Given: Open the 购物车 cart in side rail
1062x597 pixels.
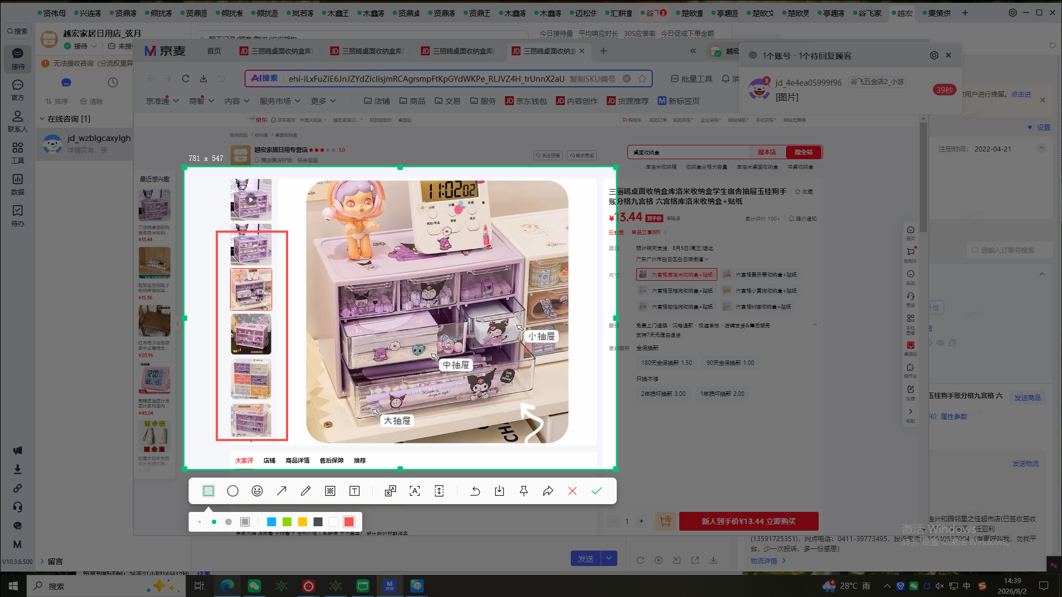Looking at the screenshot, I should [x=910, y=254].
